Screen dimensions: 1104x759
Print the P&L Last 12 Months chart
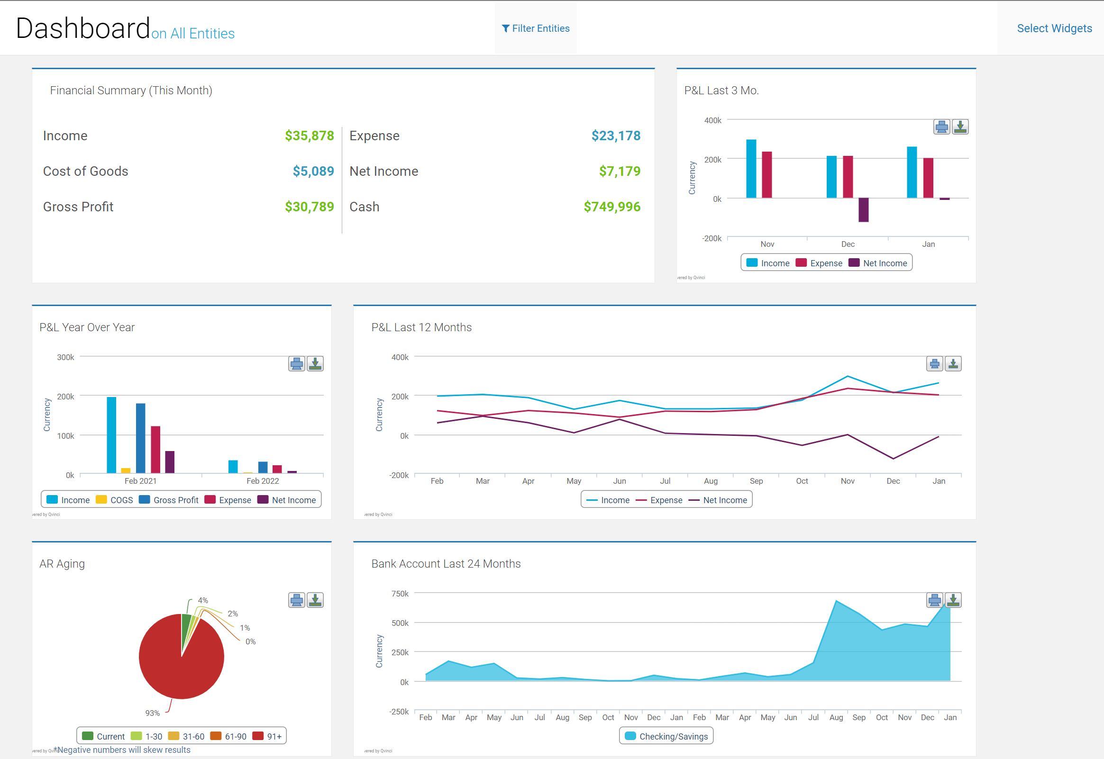coord(935,364)
